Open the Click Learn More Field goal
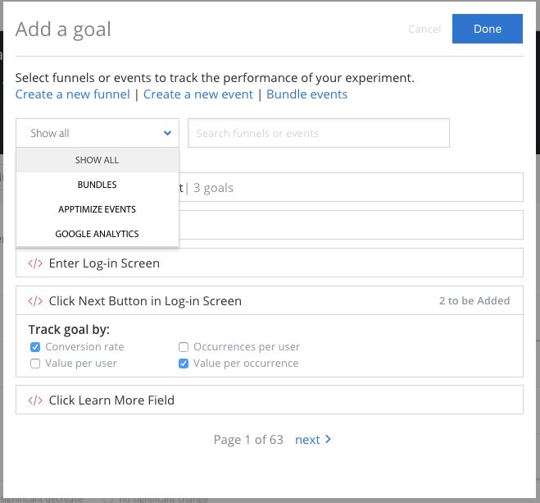Image resolution: width=540 pixels, height=503 pixels. (111, 400)
